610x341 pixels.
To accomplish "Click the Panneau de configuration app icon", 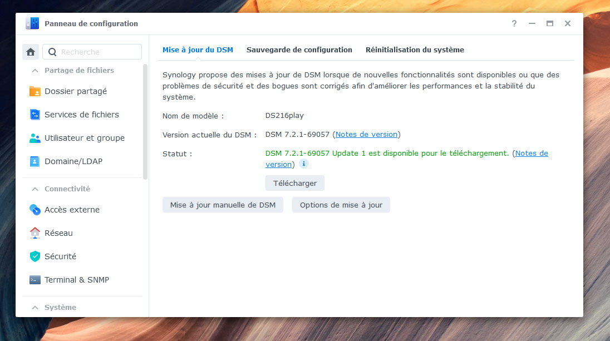I will (32, 23).
